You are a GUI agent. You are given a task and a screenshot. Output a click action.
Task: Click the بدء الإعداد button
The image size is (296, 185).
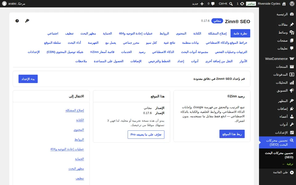(28, 79)
